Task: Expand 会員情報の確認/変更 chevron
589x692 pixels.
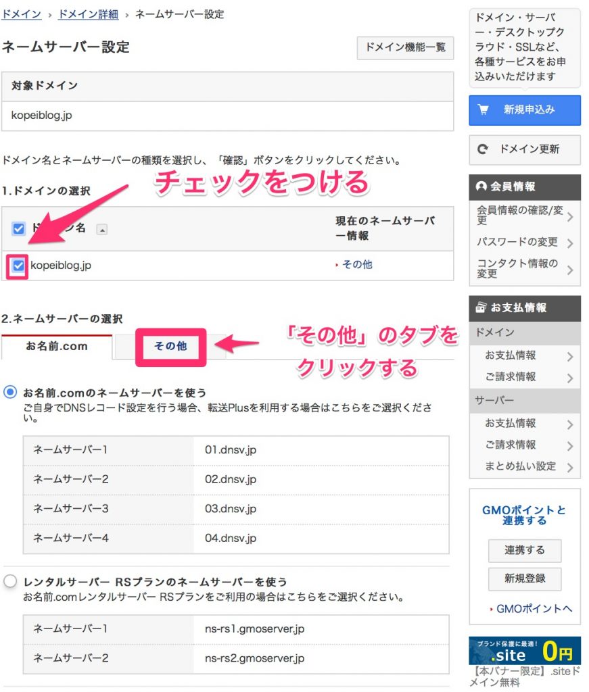Action: tap(570, 216)
